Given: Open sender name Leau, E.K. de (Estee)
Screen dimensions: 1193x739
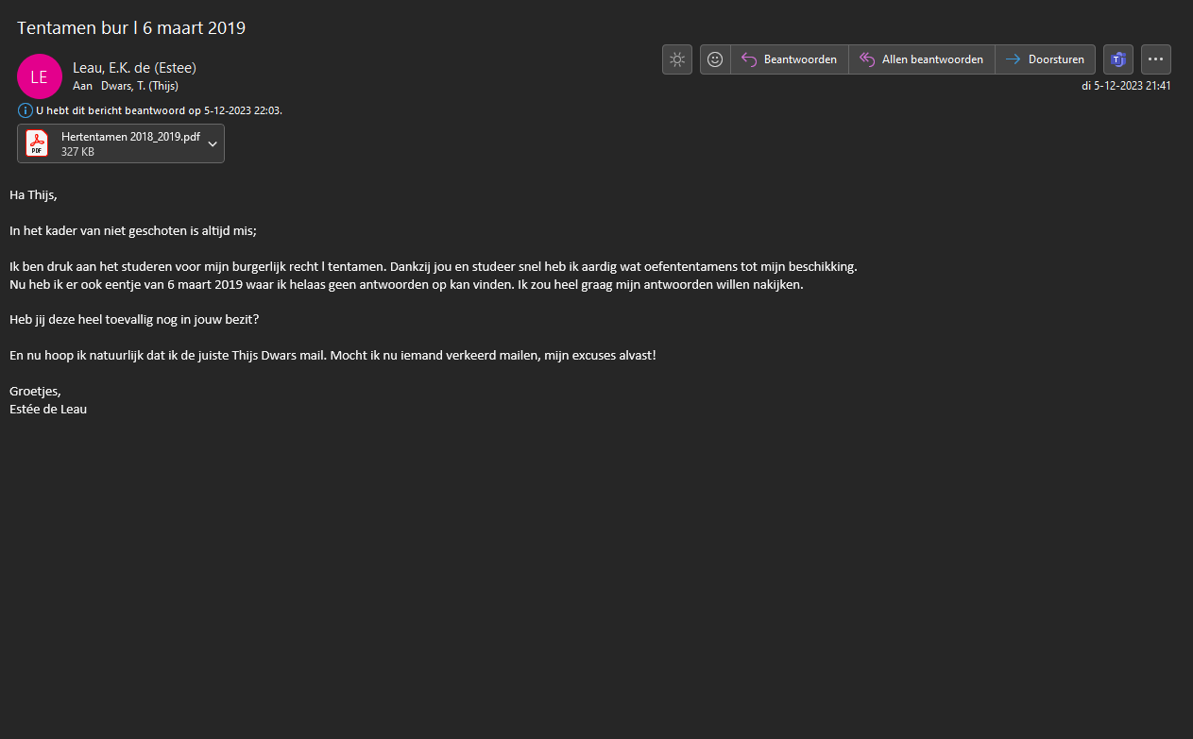Looking at the screenshot, I should point(134,68).
